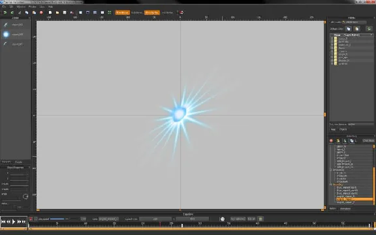The width and height of the screenshot is (376, 235).
Task: Click the blue glowing burst sprite on the canvas
Action: click(179, 115)
